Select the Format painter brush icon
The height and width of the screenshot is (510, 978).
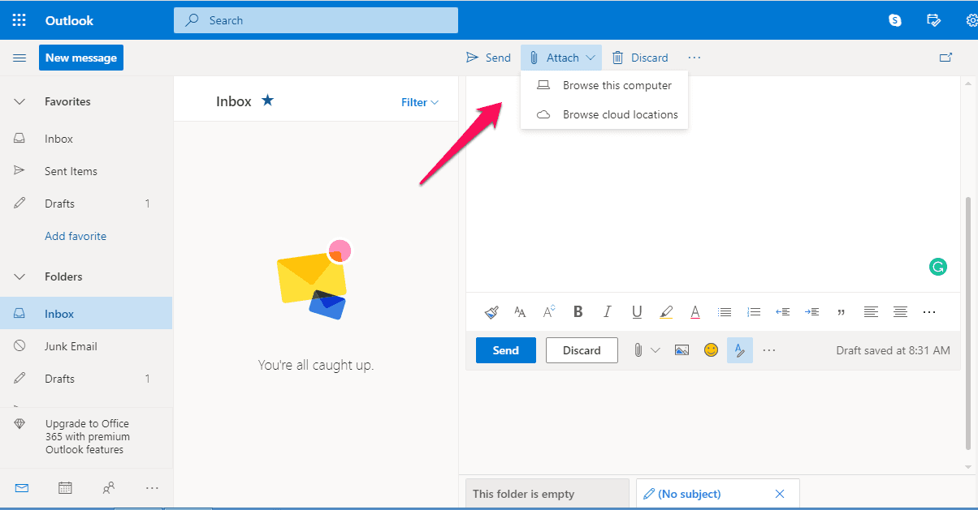[491, 311]
